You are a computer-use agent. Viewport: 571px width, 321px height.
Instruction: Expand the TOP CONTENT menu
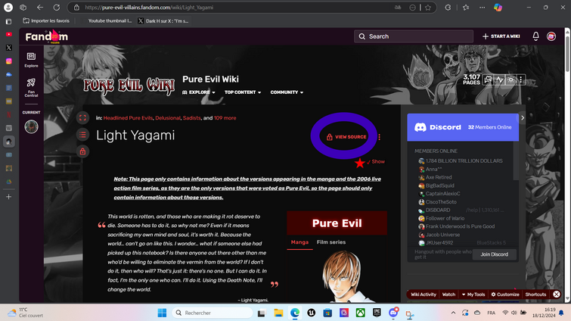[243, 92]
